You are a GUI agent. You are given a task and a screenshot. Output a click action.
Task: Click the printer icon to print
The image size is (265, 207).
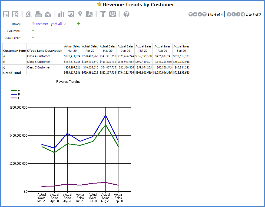point(38,14)
